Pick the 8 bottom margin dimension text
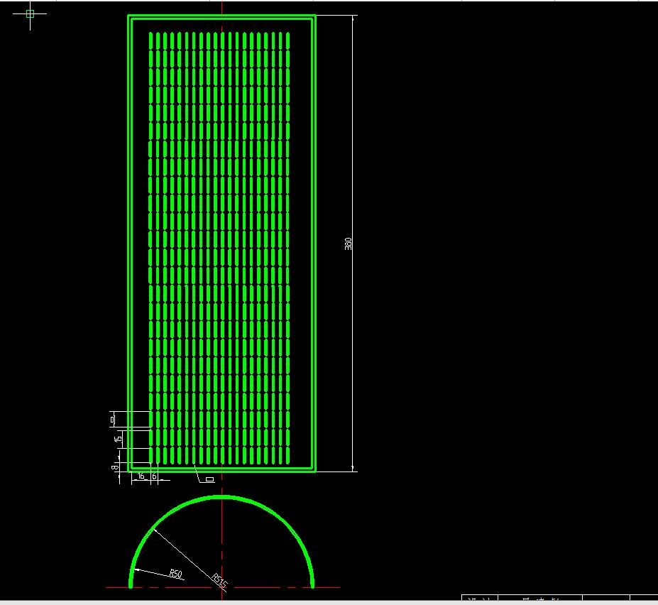 [x=114, y=467]
